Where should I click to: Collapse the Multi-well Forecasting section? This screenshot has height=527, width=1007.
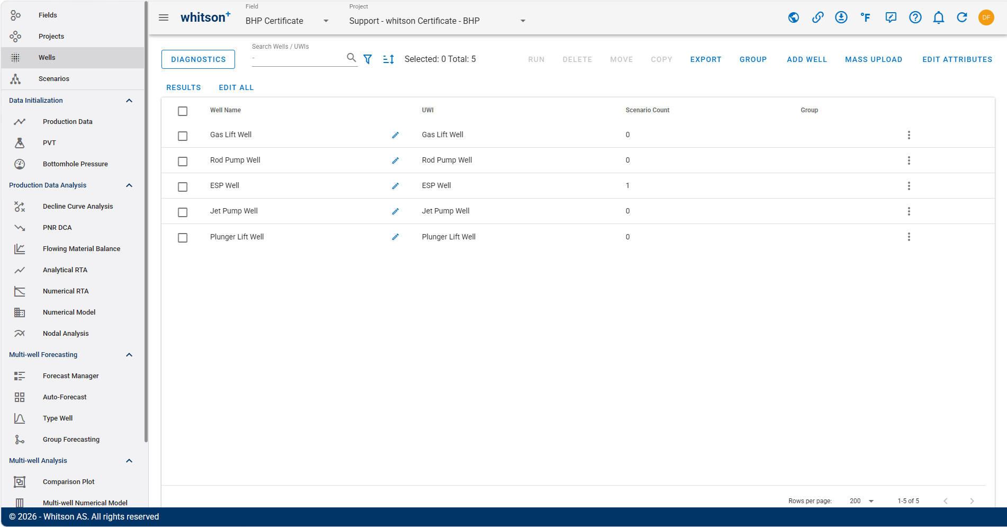[129, 355]
